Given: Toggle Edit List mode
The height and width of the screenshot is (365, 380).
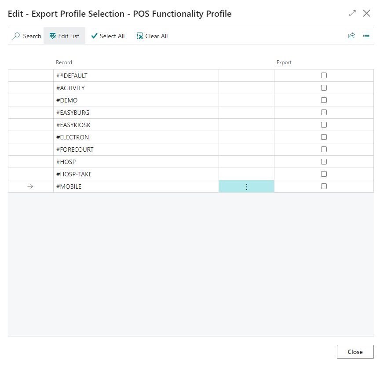Looking at the screenshot, I should (x=65, y=36).
